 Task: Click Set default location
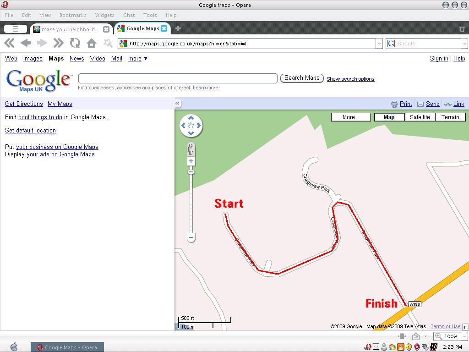click(30, 130)
